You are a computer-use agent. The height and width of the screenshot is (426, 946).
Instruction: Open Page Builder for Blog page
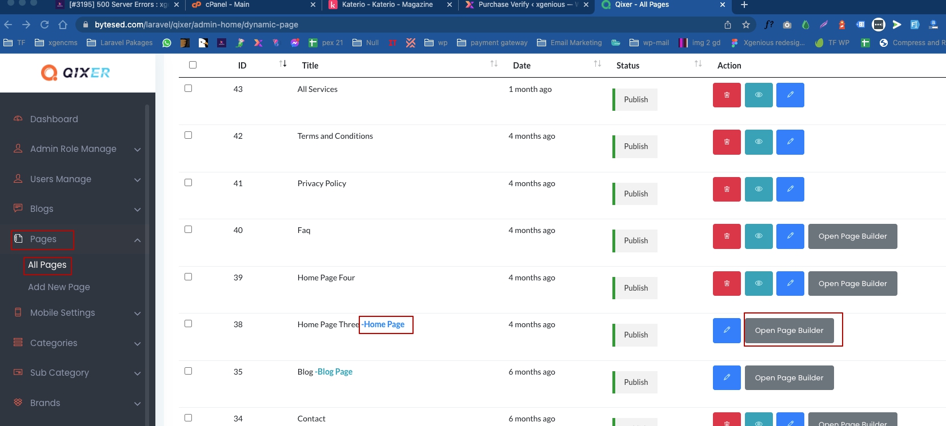pos(789,377)
